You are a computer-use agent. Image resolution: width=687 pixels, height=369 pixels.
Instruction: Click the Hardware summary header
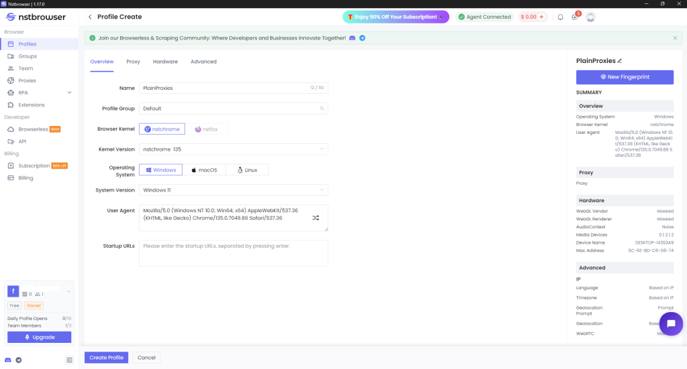625,201
